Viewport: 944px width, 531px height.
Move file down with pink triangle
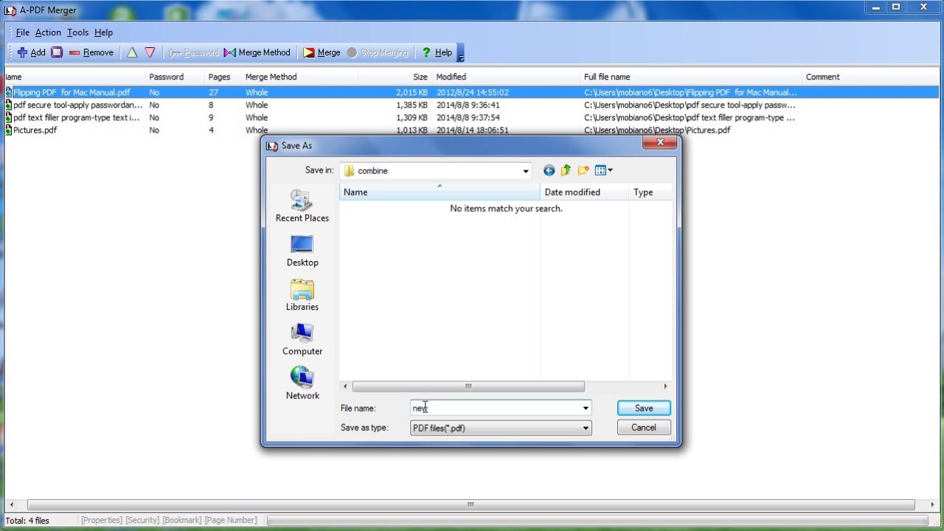coord(150,52)
